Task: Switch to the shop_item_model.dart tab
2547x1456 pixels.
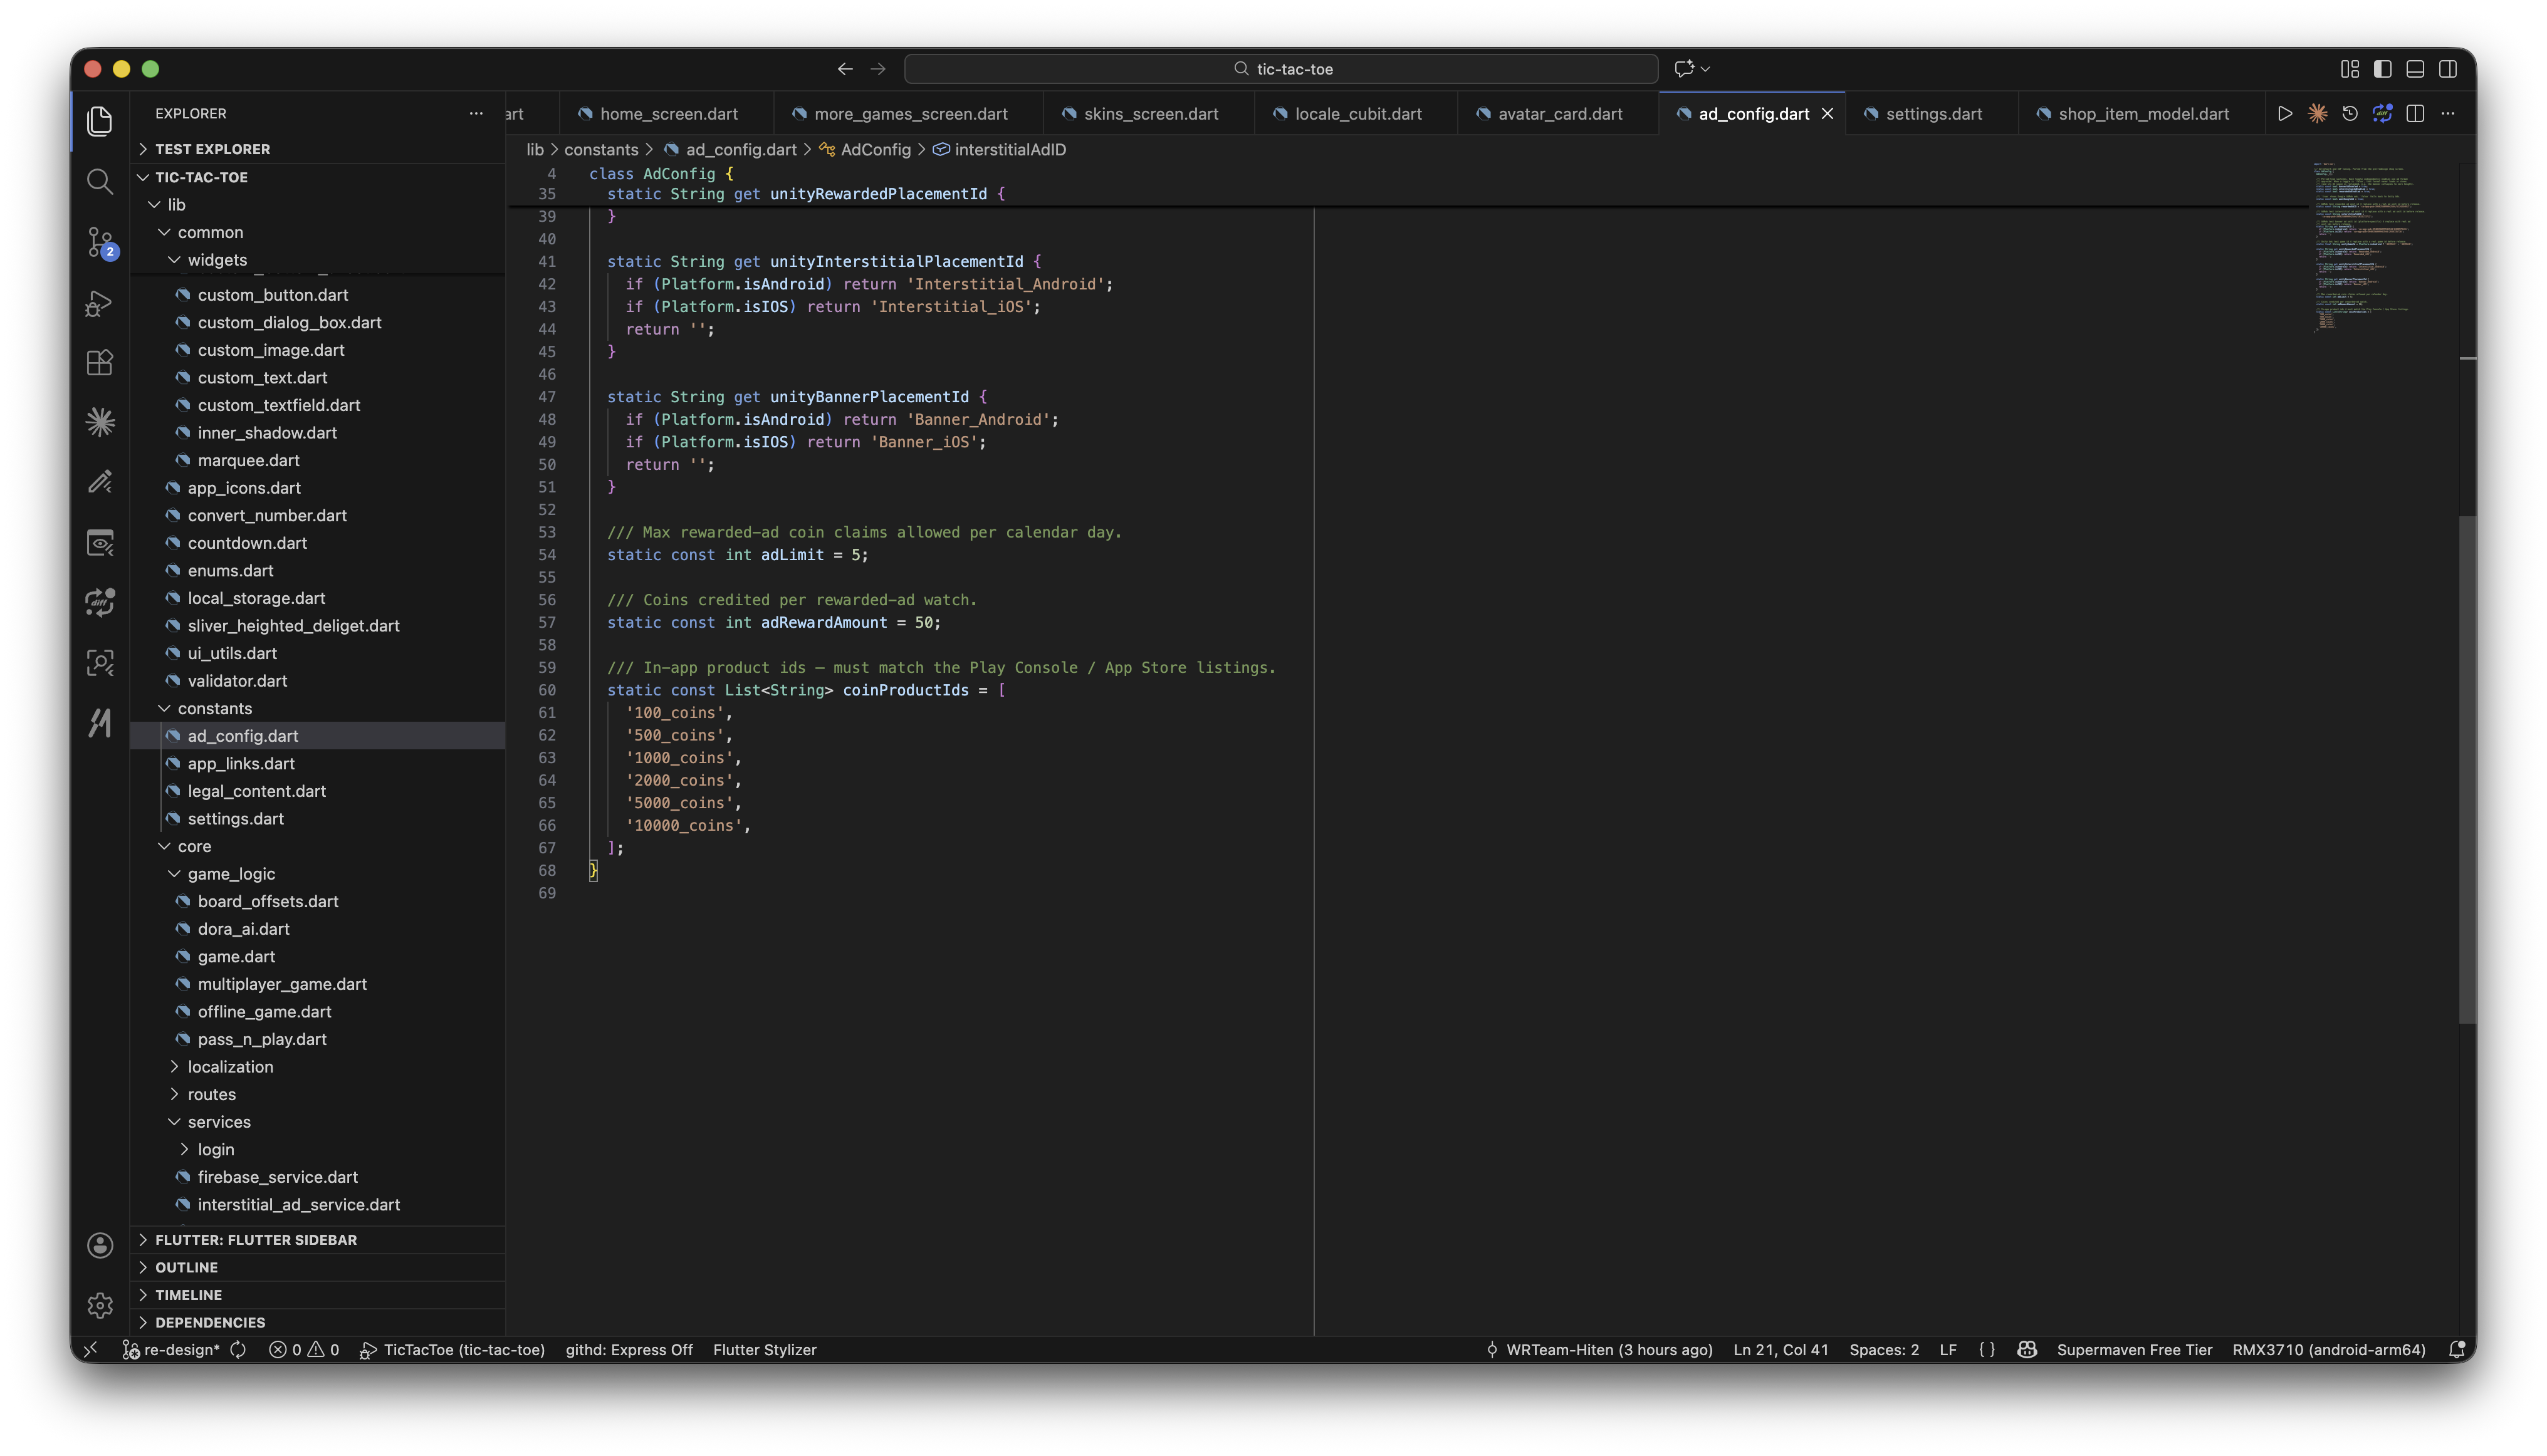Action: click(2142, 114)
